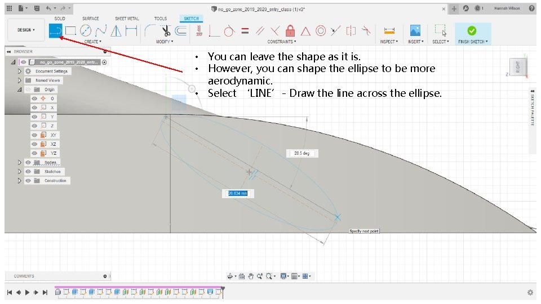The image size is (541, 304).
Task: Play the design timeline
Action: [x=27, y=292]
